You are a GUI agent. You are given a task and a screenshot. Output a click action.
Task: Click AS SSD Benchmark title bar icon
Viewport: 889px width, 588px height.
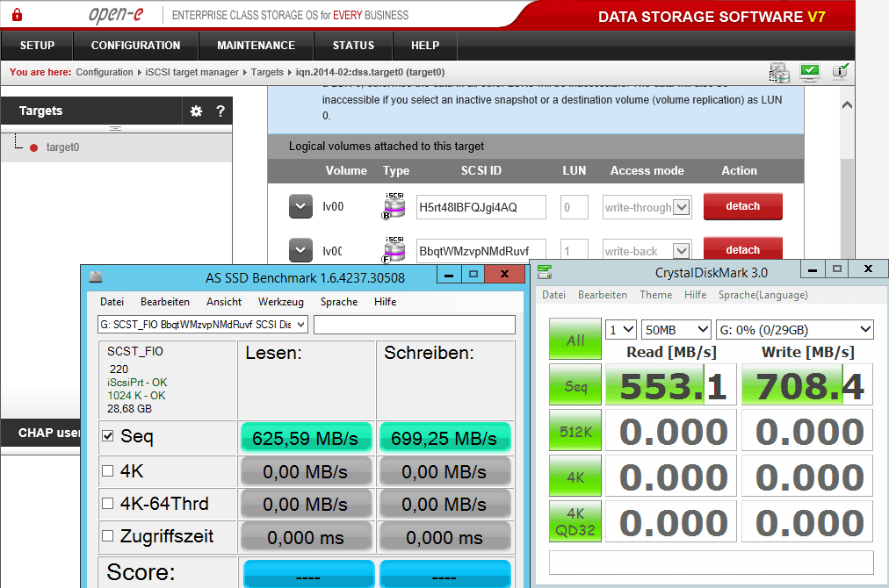[96, 276]
